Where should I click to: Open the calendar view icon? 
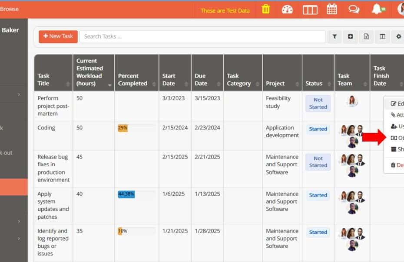(332, 9)
